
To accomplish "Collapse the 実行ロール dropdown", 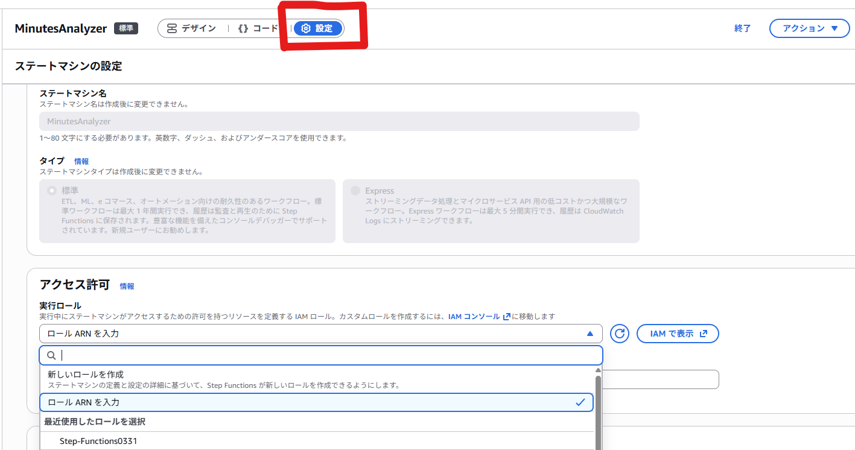I will pyautogui.click(x=320, y=334).
